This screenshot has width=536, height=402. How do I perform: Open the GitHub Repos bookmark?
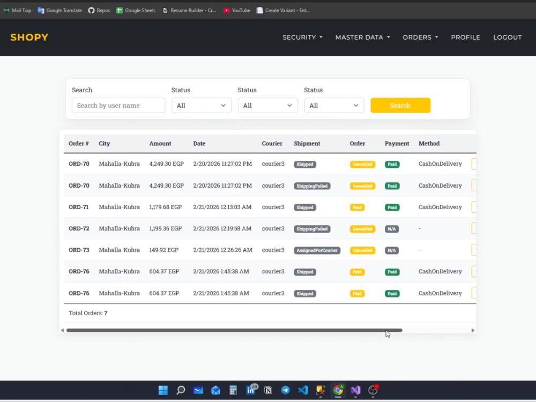click(x=99, y=10)
